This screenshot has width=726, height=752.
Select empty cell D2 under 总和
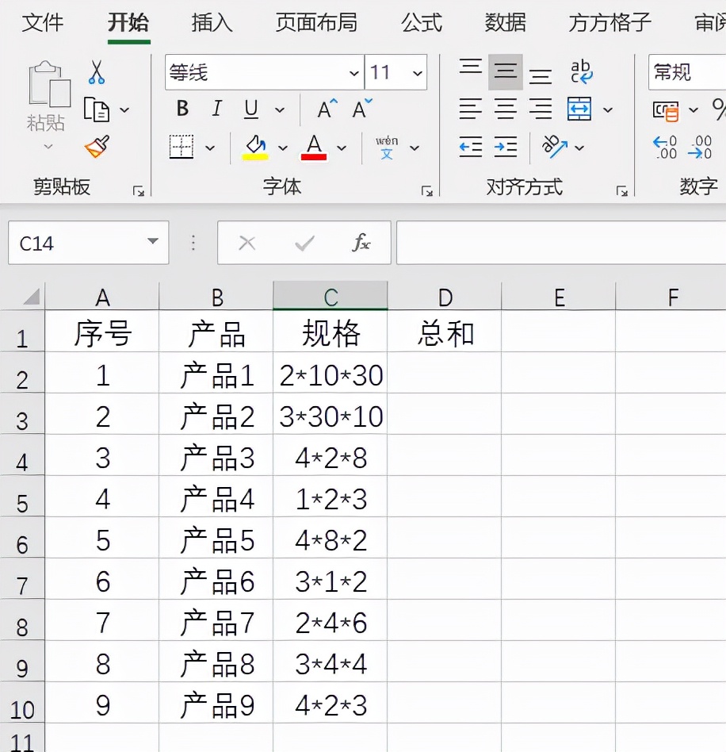pos(445,375)
